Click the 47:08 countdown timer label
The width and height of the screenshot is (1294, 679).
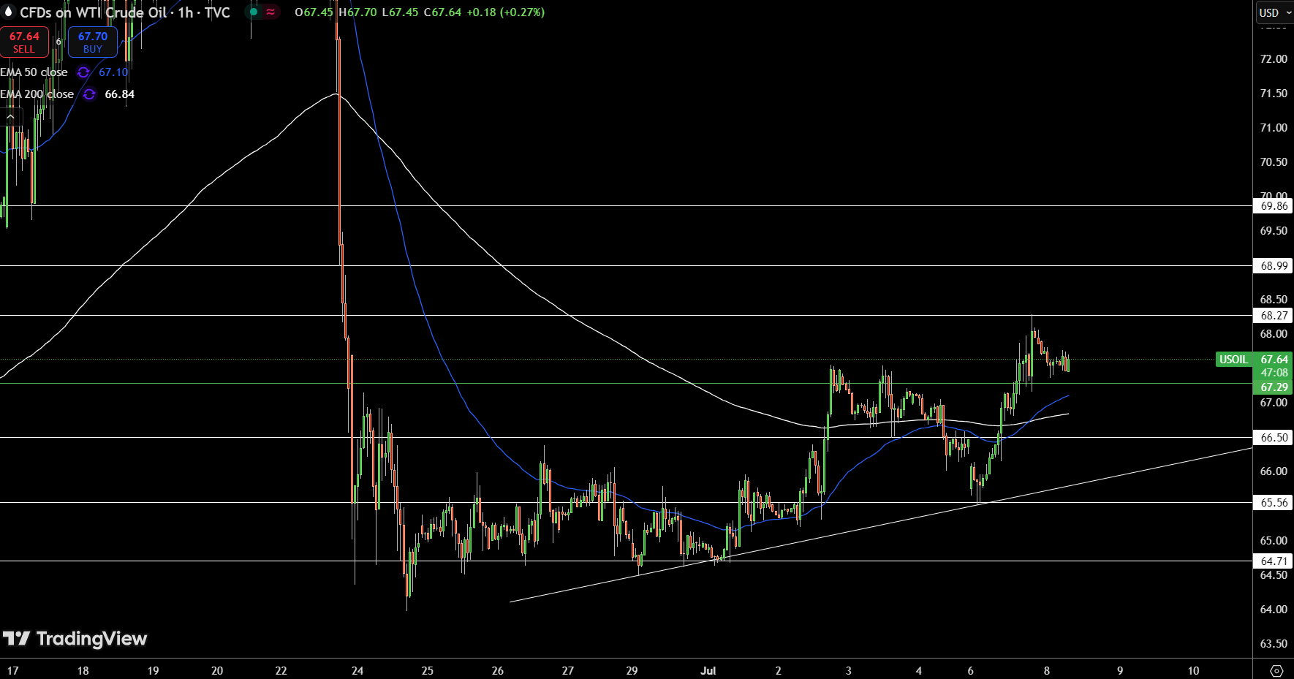1273,373
